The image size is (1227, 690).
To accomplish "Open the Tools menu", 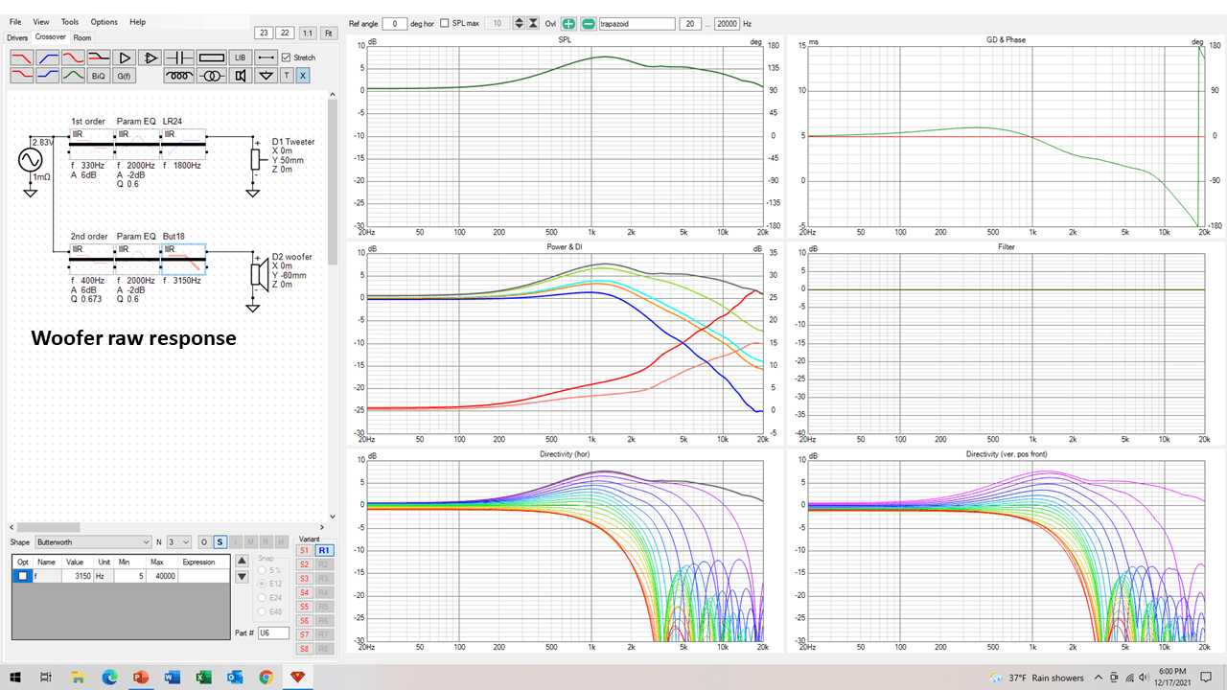I will (70, 21).
